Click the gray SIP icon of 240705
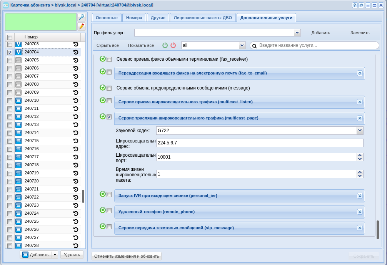 click(x=18, y=60)
